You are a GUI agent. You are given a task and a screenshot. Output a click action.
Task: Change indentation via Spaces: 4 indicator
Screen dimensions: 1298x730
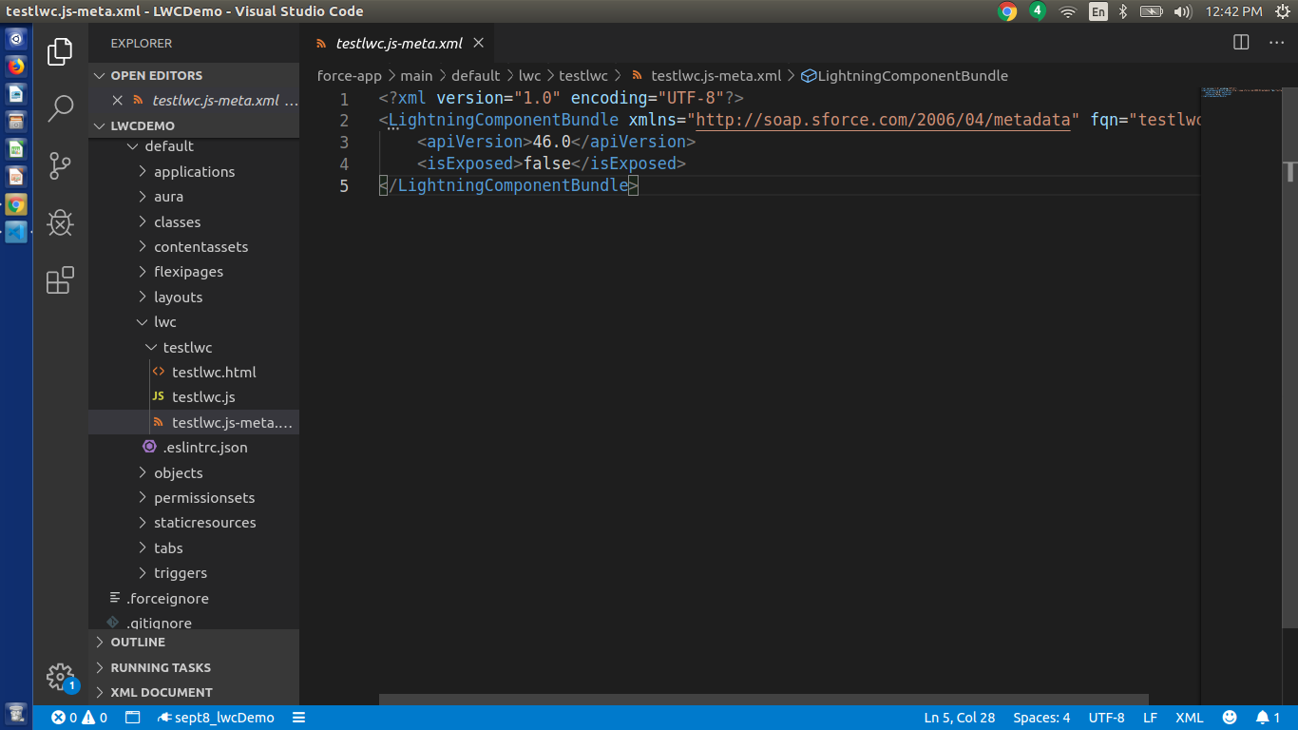(1040, 718)
